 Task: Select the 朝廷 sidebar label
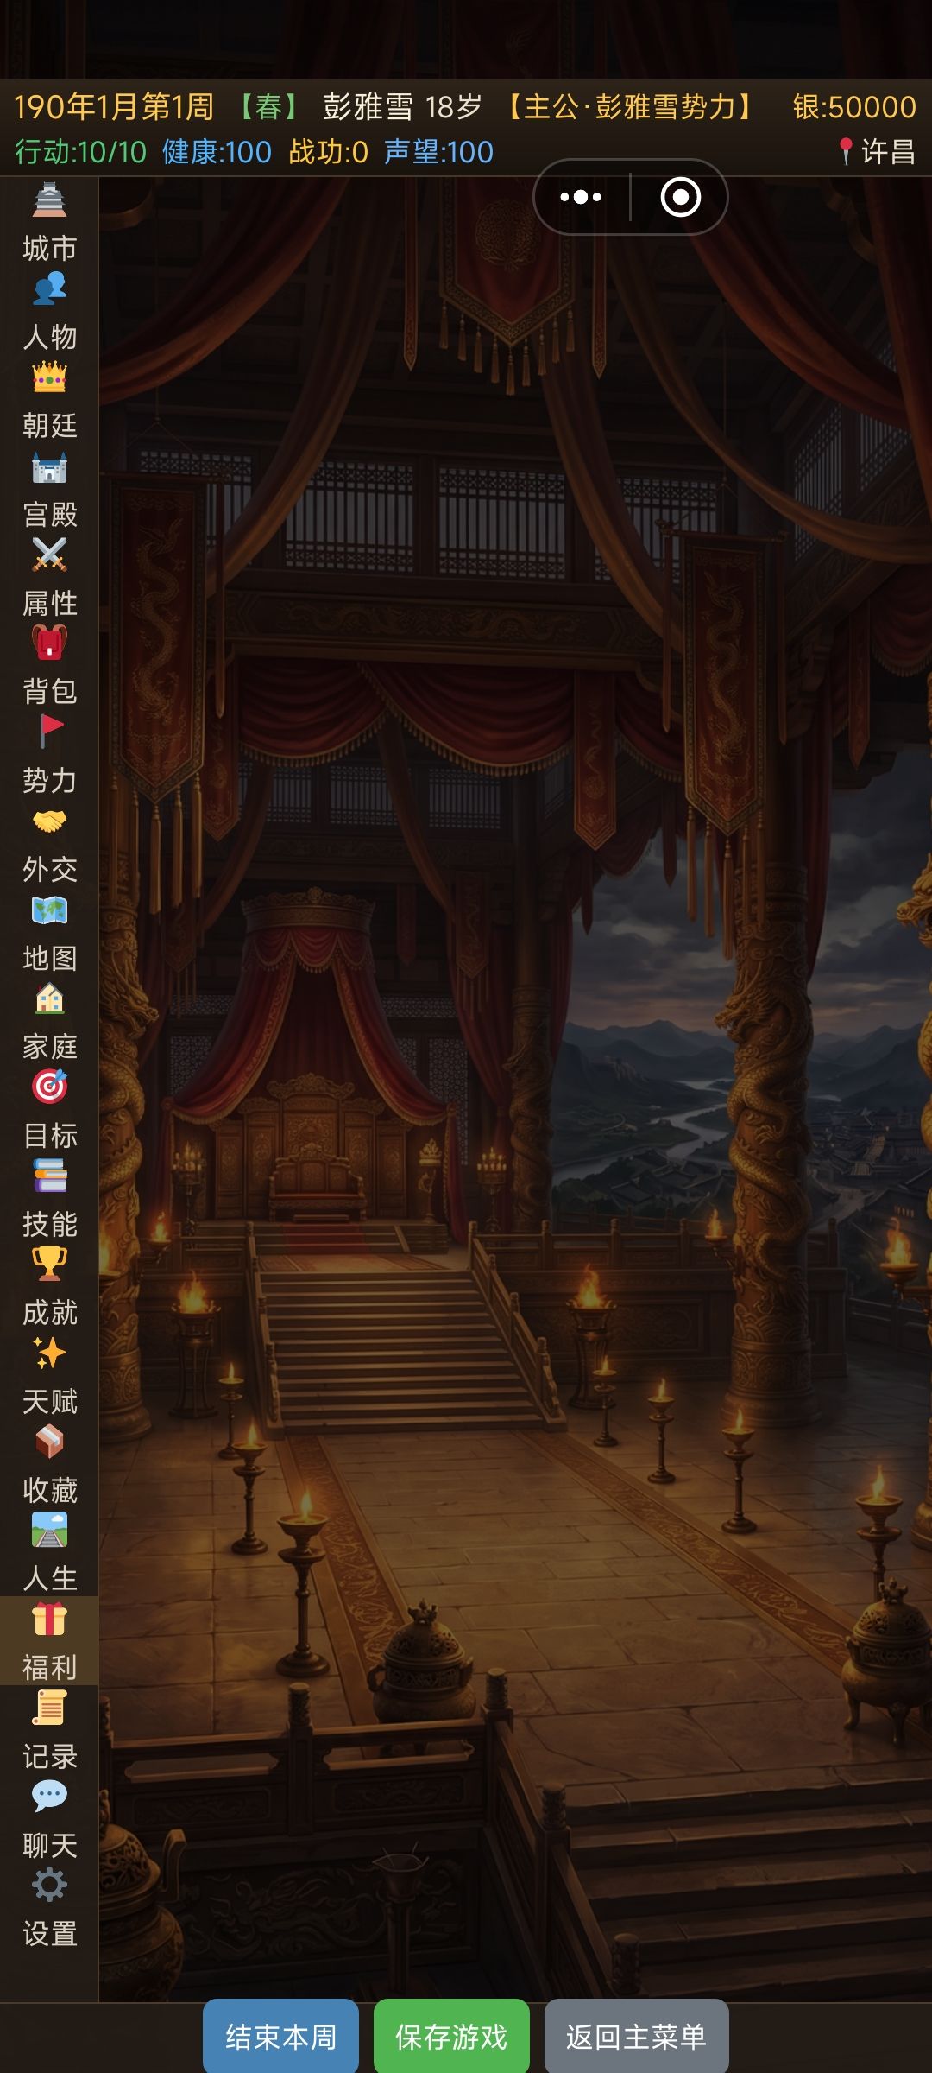tap(49, 426)
